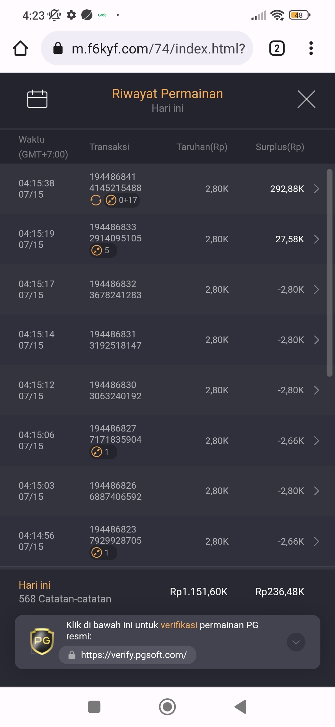Open the calendar date picker icon
The height and width of the screenshot is (727, 335).
[37, 99]
